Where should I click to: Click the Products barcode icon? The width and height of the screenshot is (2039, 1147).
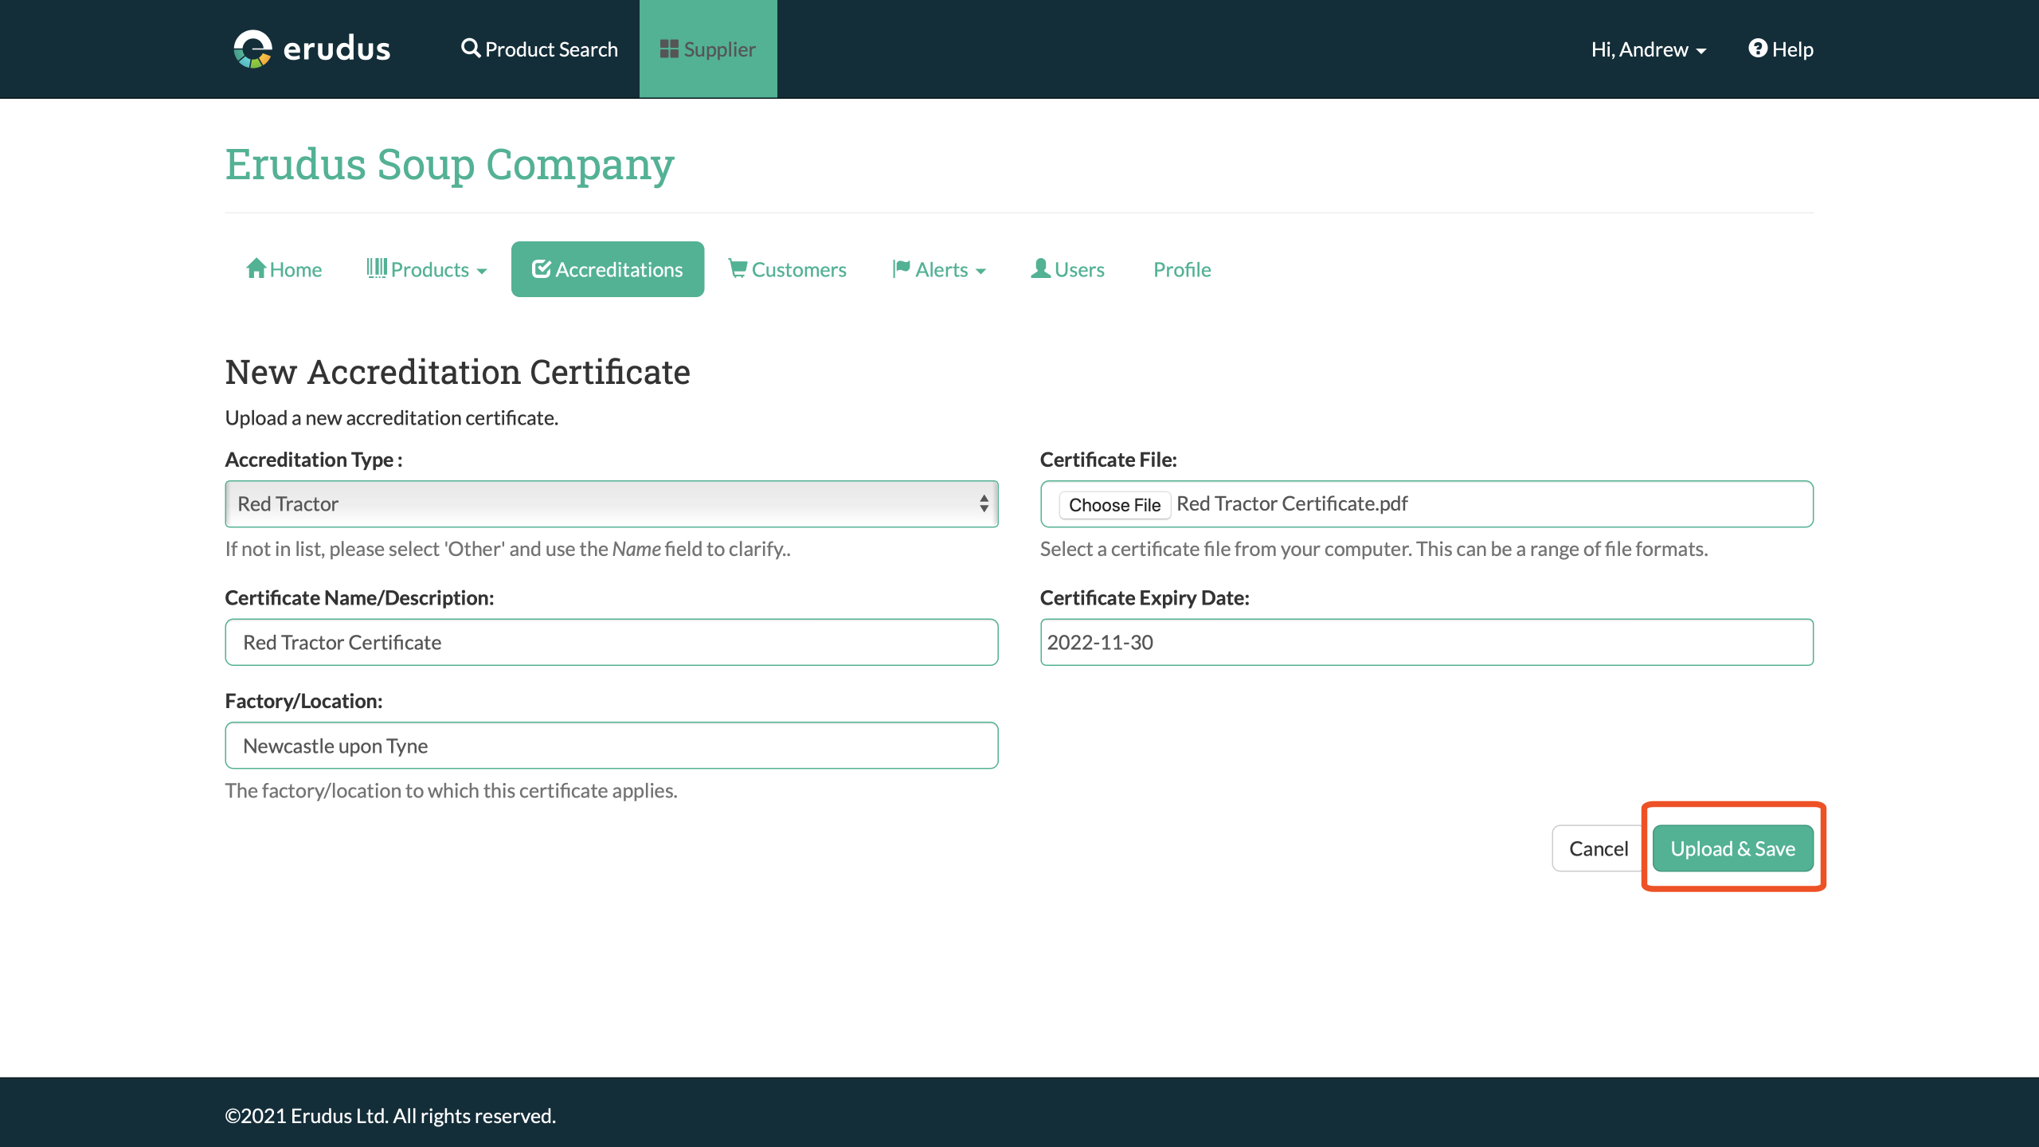[377, 268]
